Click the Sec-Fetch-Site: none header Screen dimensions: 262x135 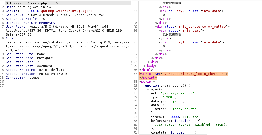tap(25, 54)
